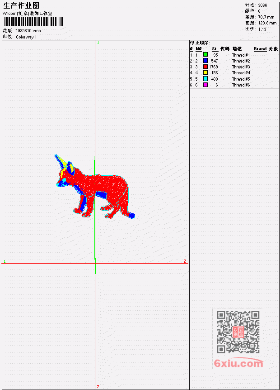Click the red fox embroidery design
The height and width of the screenshot is (390, 280).
tap(95, 187)
